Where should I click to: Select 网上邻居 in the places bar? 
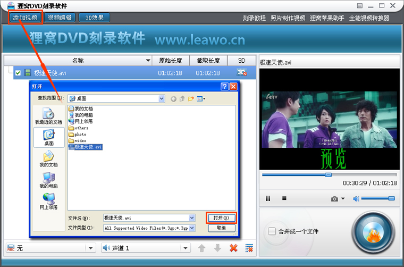[48, 201]
